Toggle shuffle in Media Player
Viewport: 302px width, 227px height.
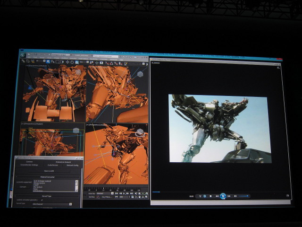click(200, 196)
